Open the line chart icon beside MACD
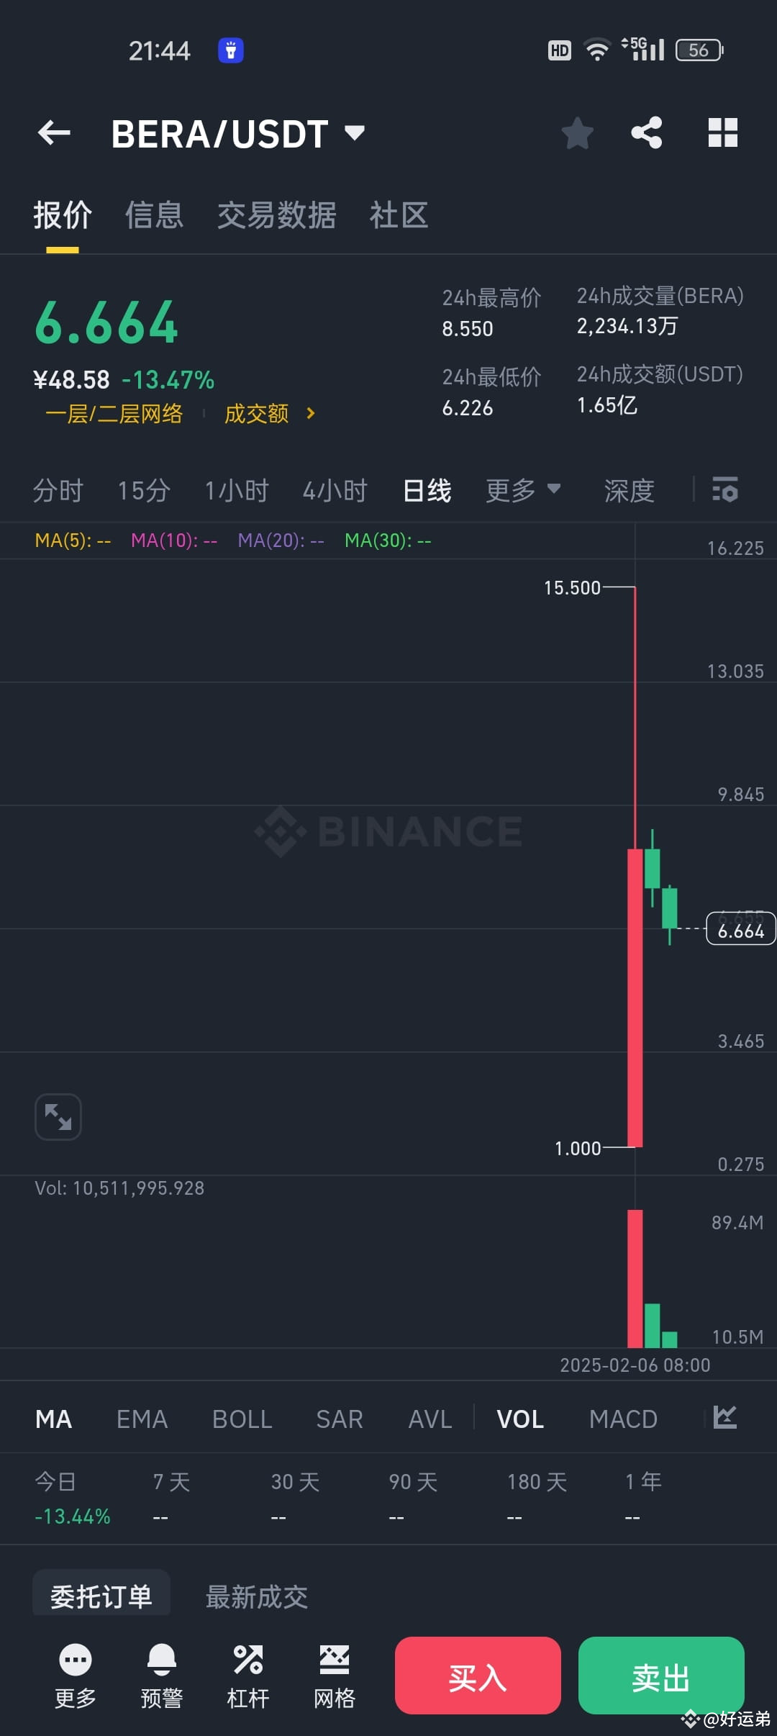This screenshot has width=777, height=1736. [724, 1418]
